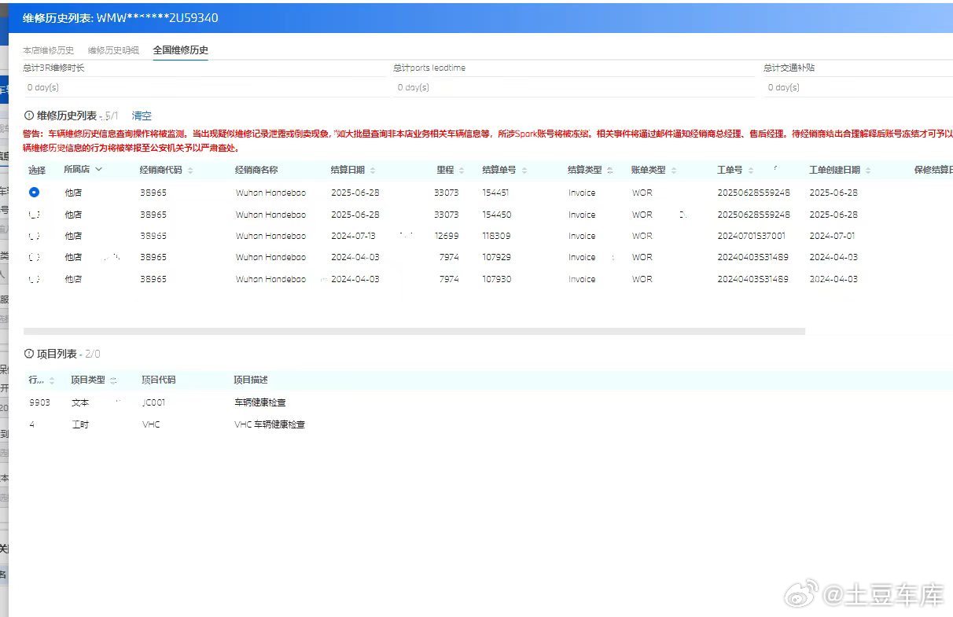
Task: Click the sort arrows on 工单创建日期
Action: pyautogui.click(x=868, y=171)
